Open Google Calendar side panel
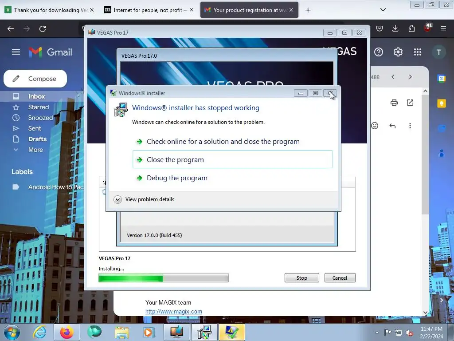The width and height of the screenshot is (454, 341). (x=442, y=78)
